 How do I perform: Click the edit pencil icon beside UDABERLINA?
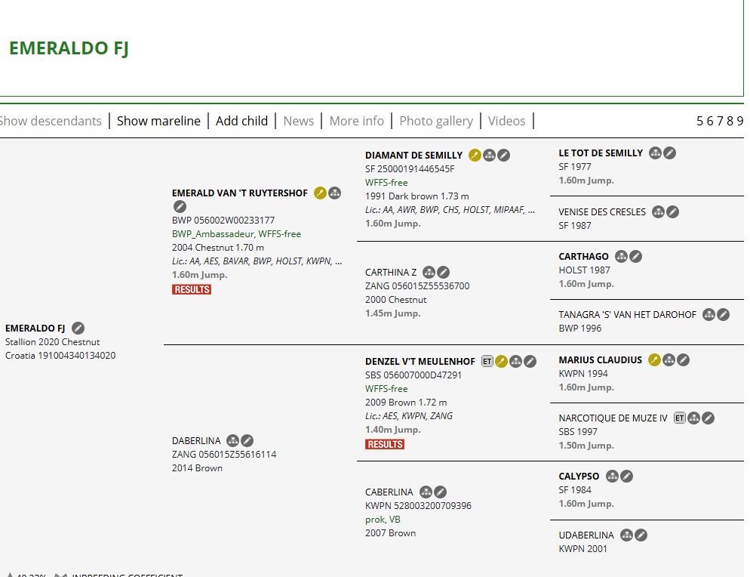tap(641, 535)
